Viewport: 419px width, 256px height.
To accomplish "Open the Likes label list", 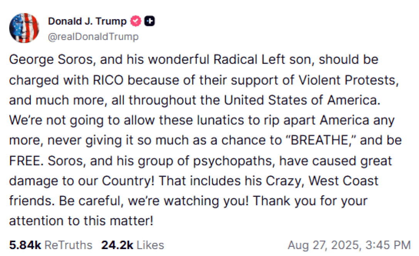I will pos(151,245).
